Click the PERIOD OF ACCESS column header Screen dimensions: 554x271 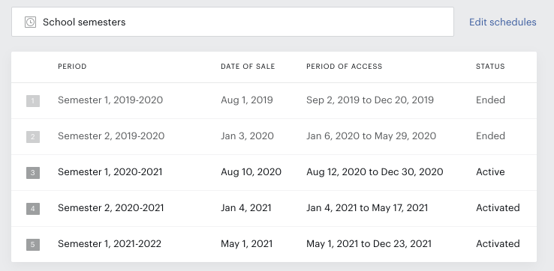tap(344, 66)
